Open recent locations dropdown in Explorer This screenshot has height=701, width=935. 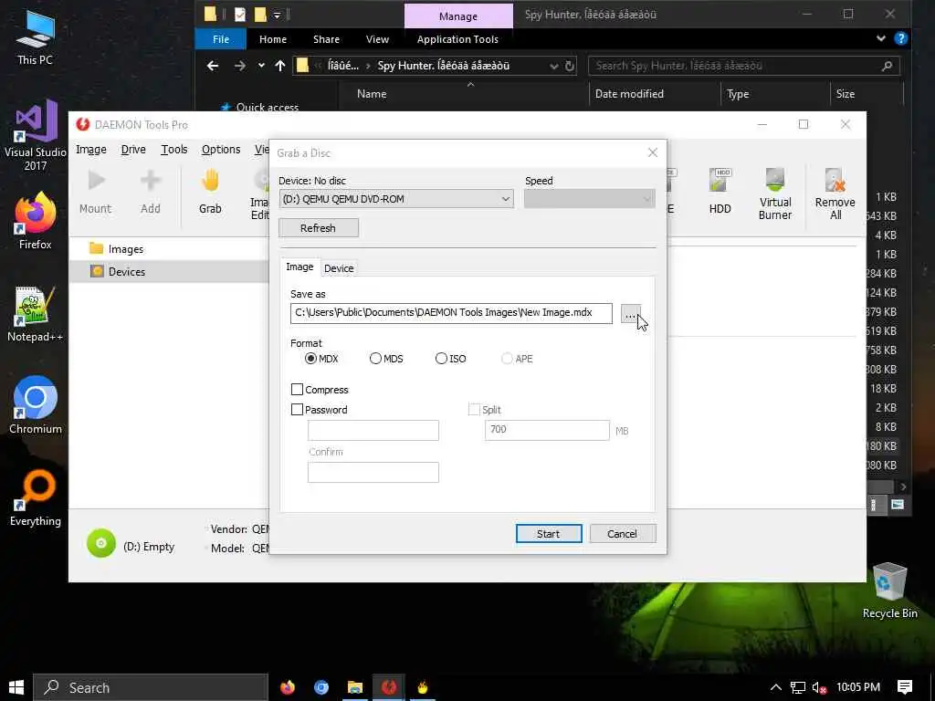click(x=261, y=66)
